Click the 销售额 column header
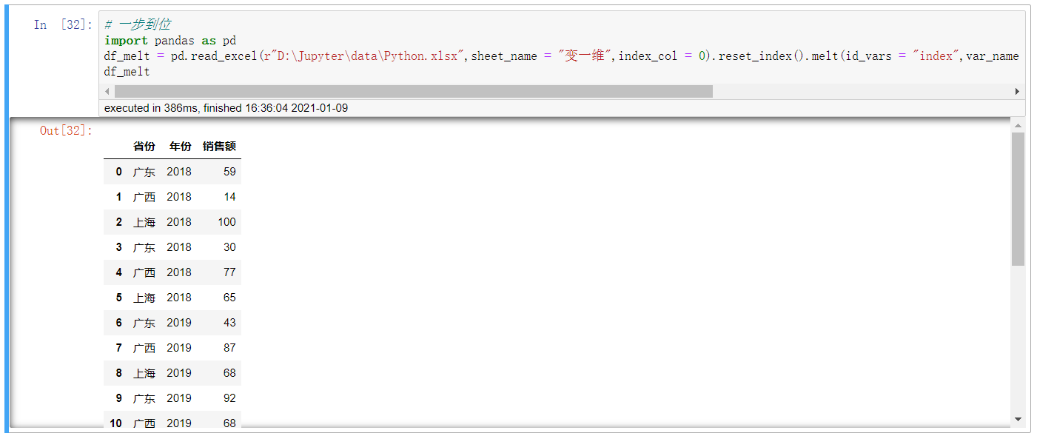 coord(219,147)
